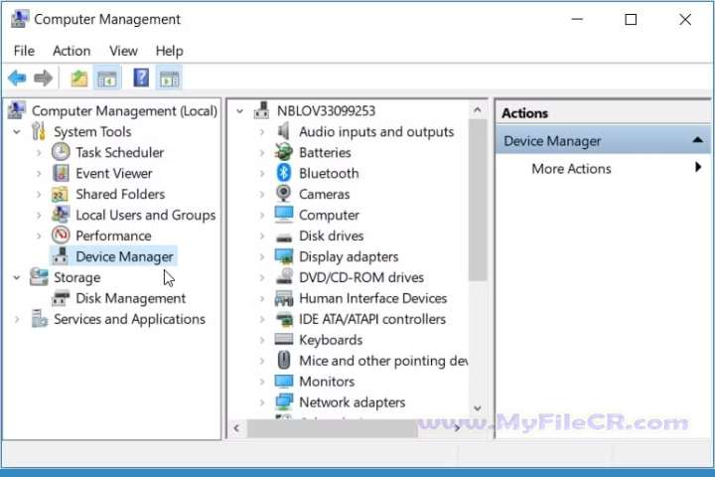Click the Event Viewer icon

pyautogui.click(x=61, y=173)
